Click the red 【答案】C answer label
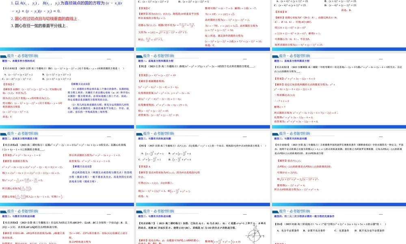 click(7, 84)
